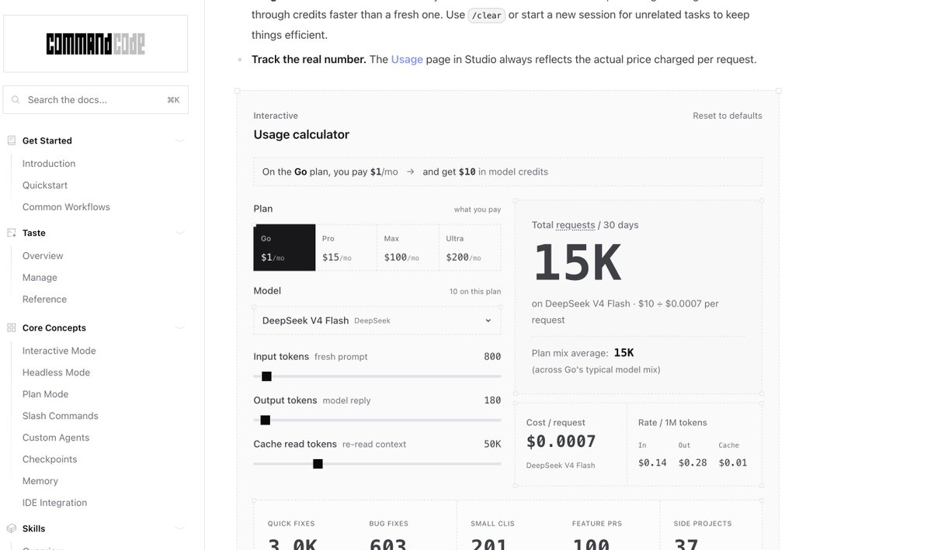Click the Output tokens slider handle
Screen dimensions: 931x550
(x=266, y=420)
